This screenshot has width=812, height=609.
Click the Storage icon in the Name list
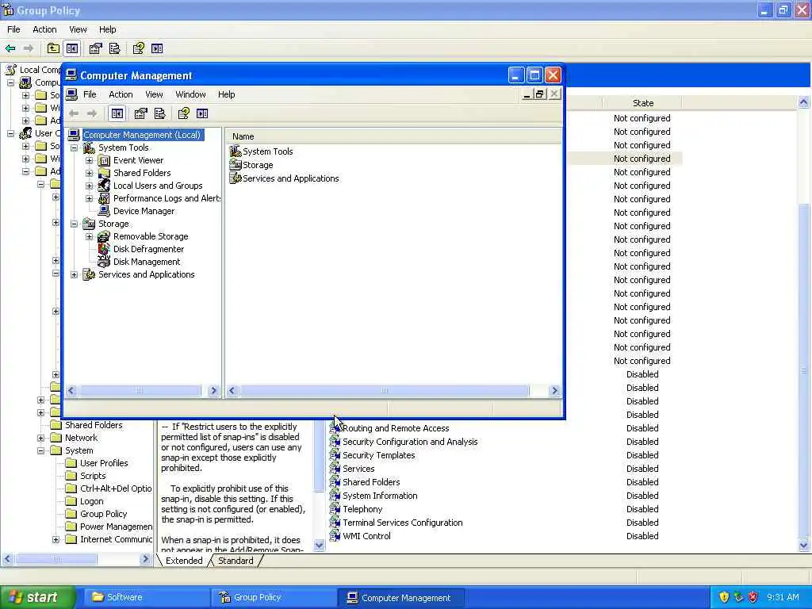236,165
